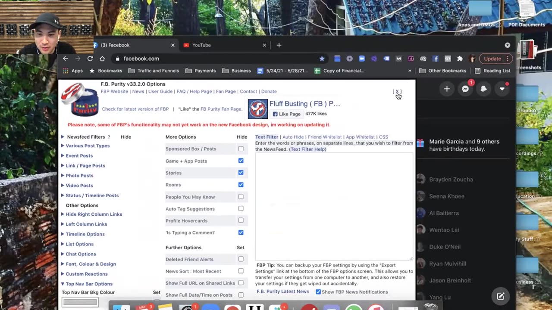Switch to Friend Whitelist tab
552x310 pixels.
(x=325, y=137)
